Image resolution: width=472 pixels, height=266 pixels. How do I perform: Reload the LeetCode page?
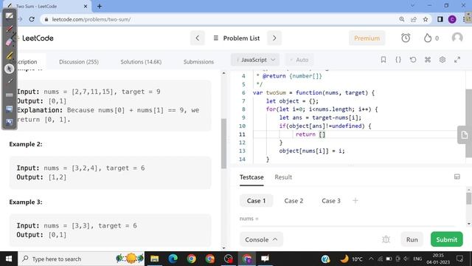(x=32, y=19)
